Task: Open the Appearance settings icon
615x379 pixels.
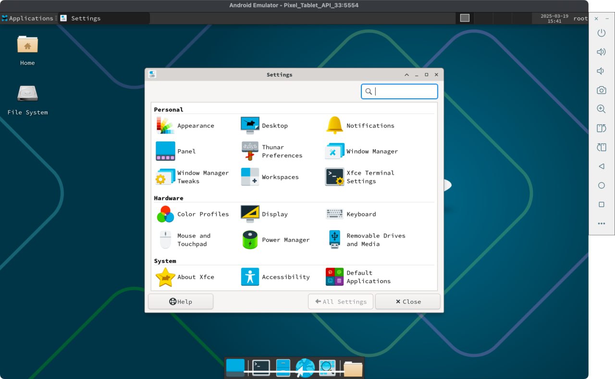Action: [165, 126]
